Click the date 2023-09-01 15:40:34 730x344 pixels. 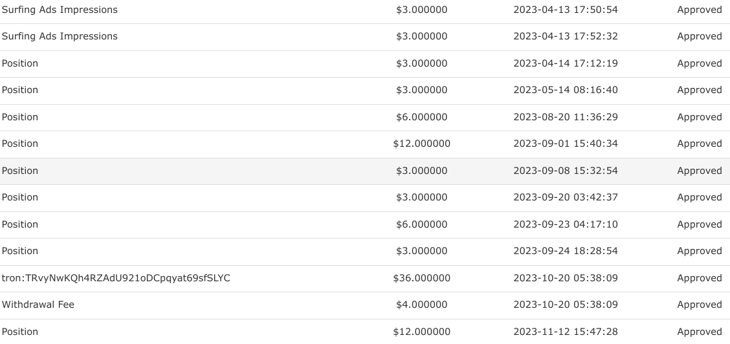pos(565,144)
